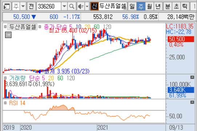Toggle the 거래량 indicator legend square
This screenshot has width=197, height=131.
[x=5, y=78]
